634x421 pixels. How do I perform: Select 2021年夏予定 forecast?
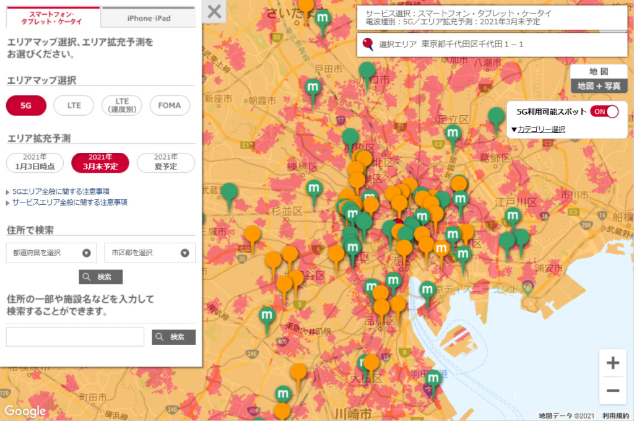click(166, 162)
